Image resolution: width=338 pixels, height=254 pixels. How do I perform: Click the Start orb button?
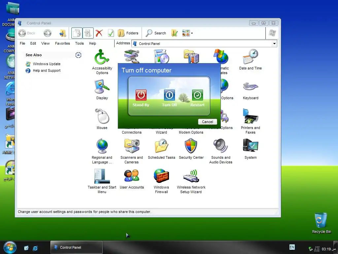pos(10,247)
